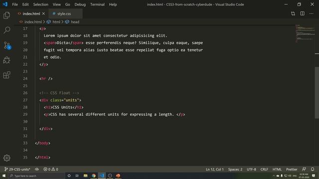This screenshot has height=179, width=319.
Task: Open the Edit menu
Action: click(x=25, y=4)
